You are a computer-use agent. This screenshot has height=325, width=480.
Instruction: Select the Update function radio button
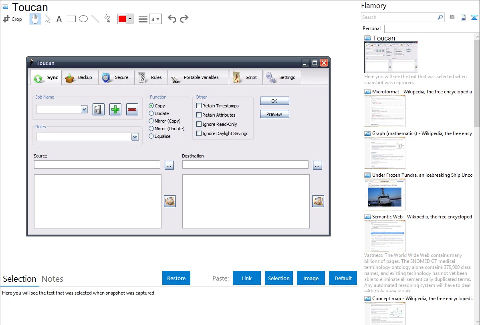pyautogui.click(x=151, y=113)
